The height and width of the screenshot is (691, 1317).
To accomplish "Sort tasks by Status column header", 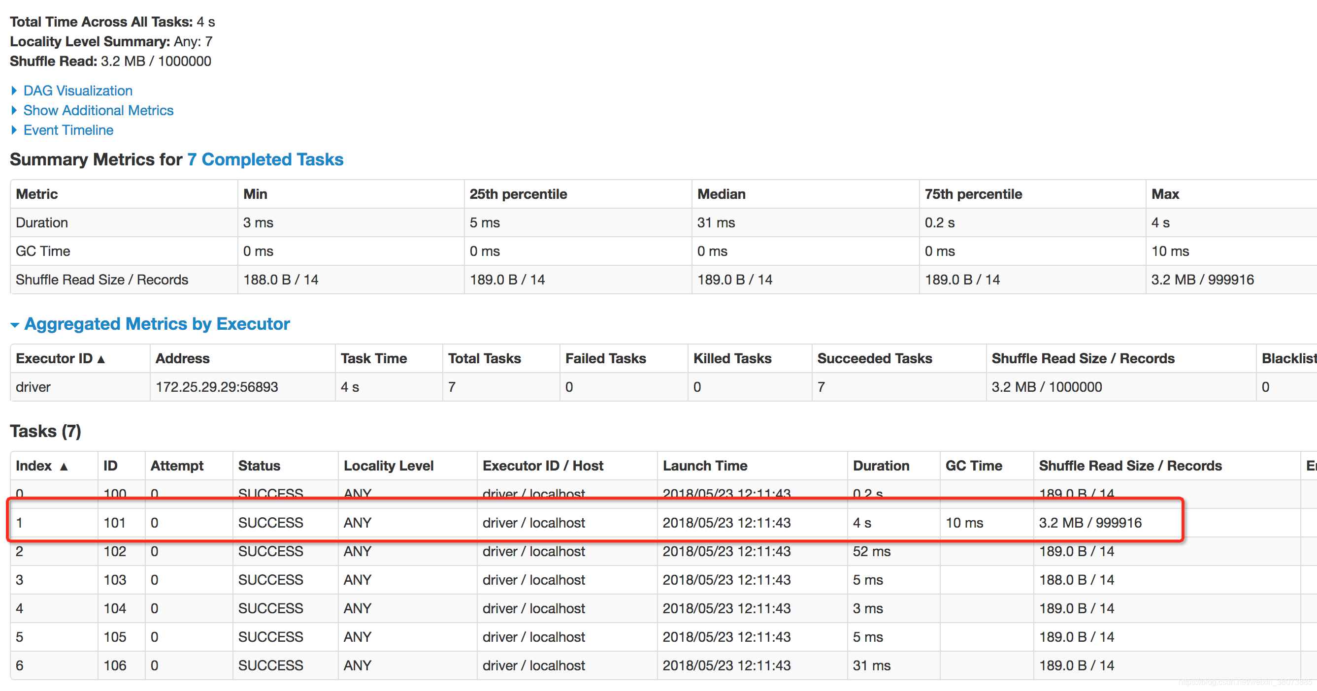I will pyautogui.click(x=259, y=466).
